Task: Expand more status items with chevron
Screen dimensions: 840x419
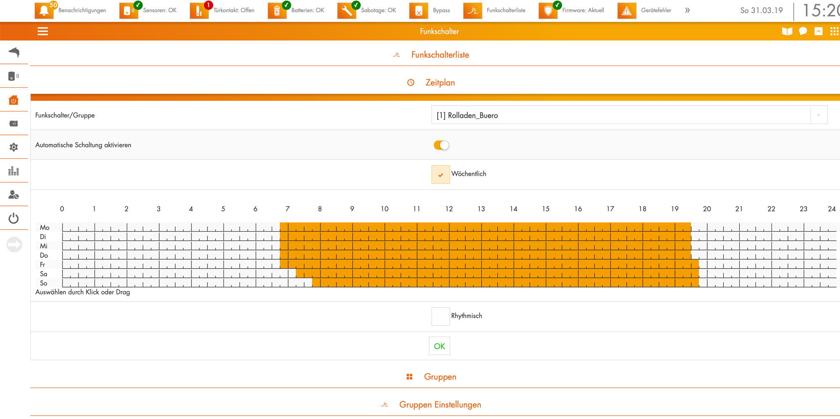Action: (687, 11)
